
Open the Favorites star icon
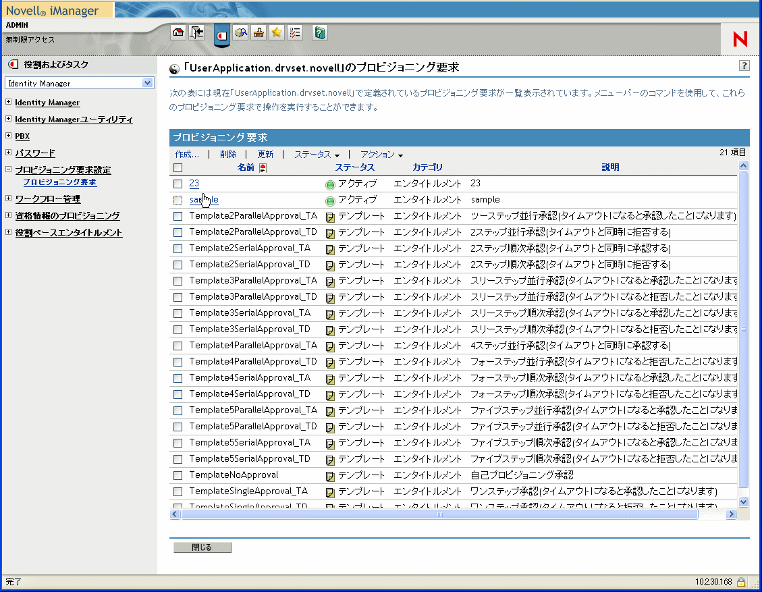[277, 32]
